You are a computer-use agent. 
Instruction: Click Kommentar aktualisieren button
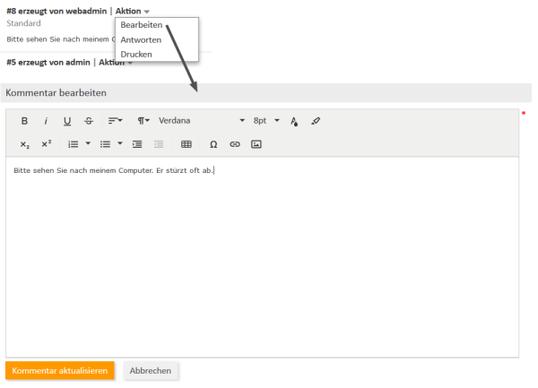coord(60,370)
